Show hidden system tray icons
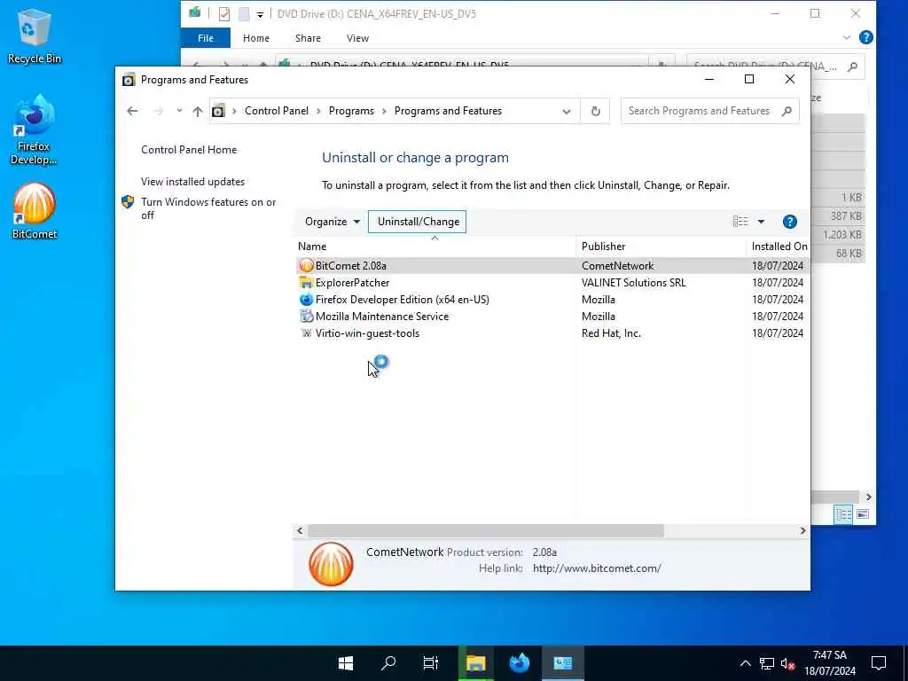Screen dimensions: 908x681 (745, 663)
